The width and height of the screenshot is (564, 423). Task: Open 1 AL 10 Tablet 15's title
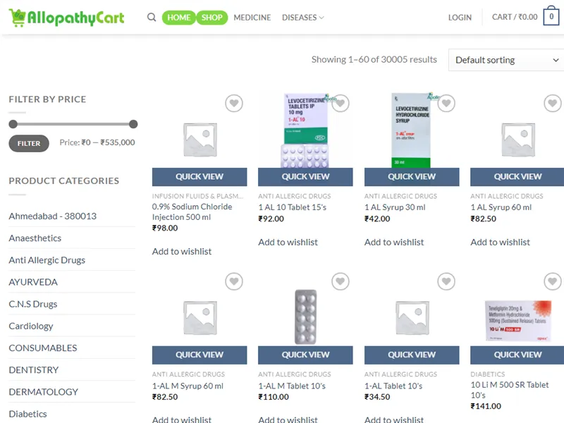(292, 207)
